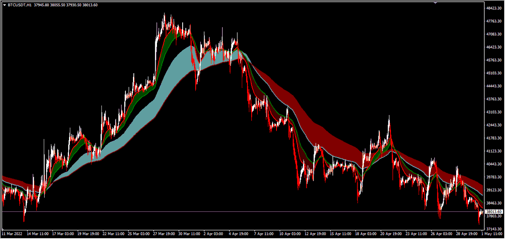Screen dimensions: 505x239
Task: Click price axis label 47763.30
Action: pos(493,21)
